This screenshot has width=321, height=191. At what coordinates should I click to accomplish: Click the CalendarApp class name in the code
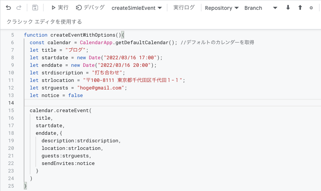tap(95, 42)
